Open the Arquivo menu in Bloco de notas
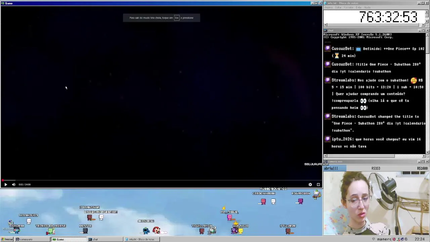The width and height of the screenshot is (430, 242). (x=328, y=7)
